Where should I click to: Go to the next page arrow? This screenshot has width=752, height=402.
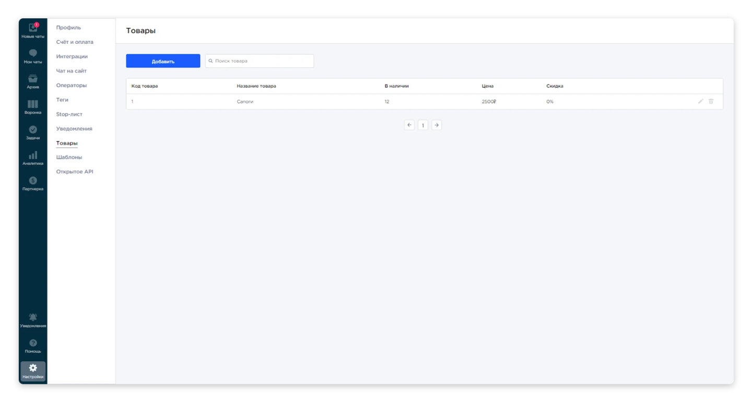tap(437, 125)
